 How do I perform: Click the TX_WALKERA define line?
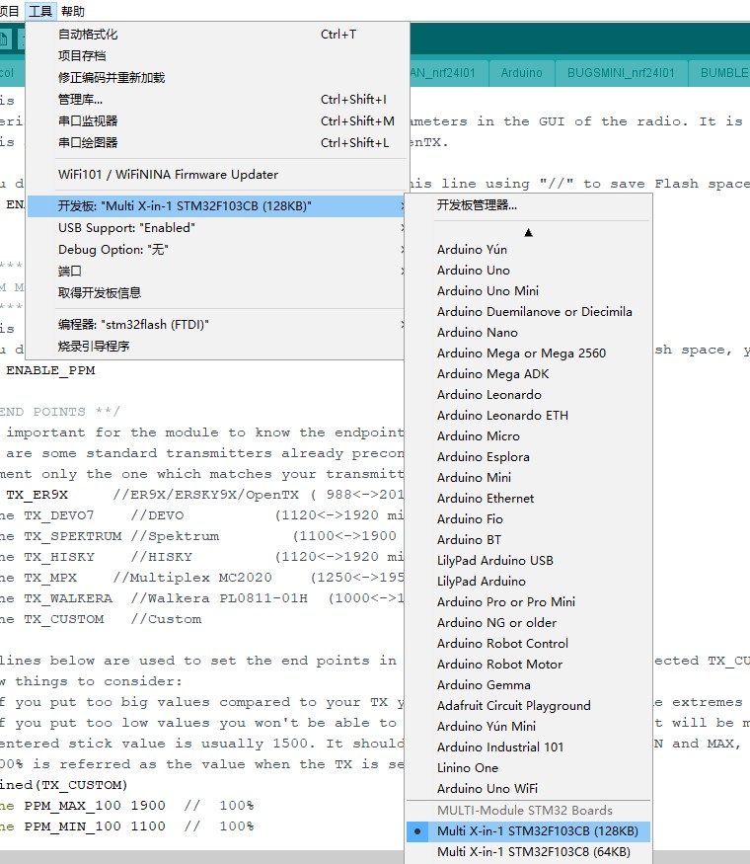click(201, 598)
